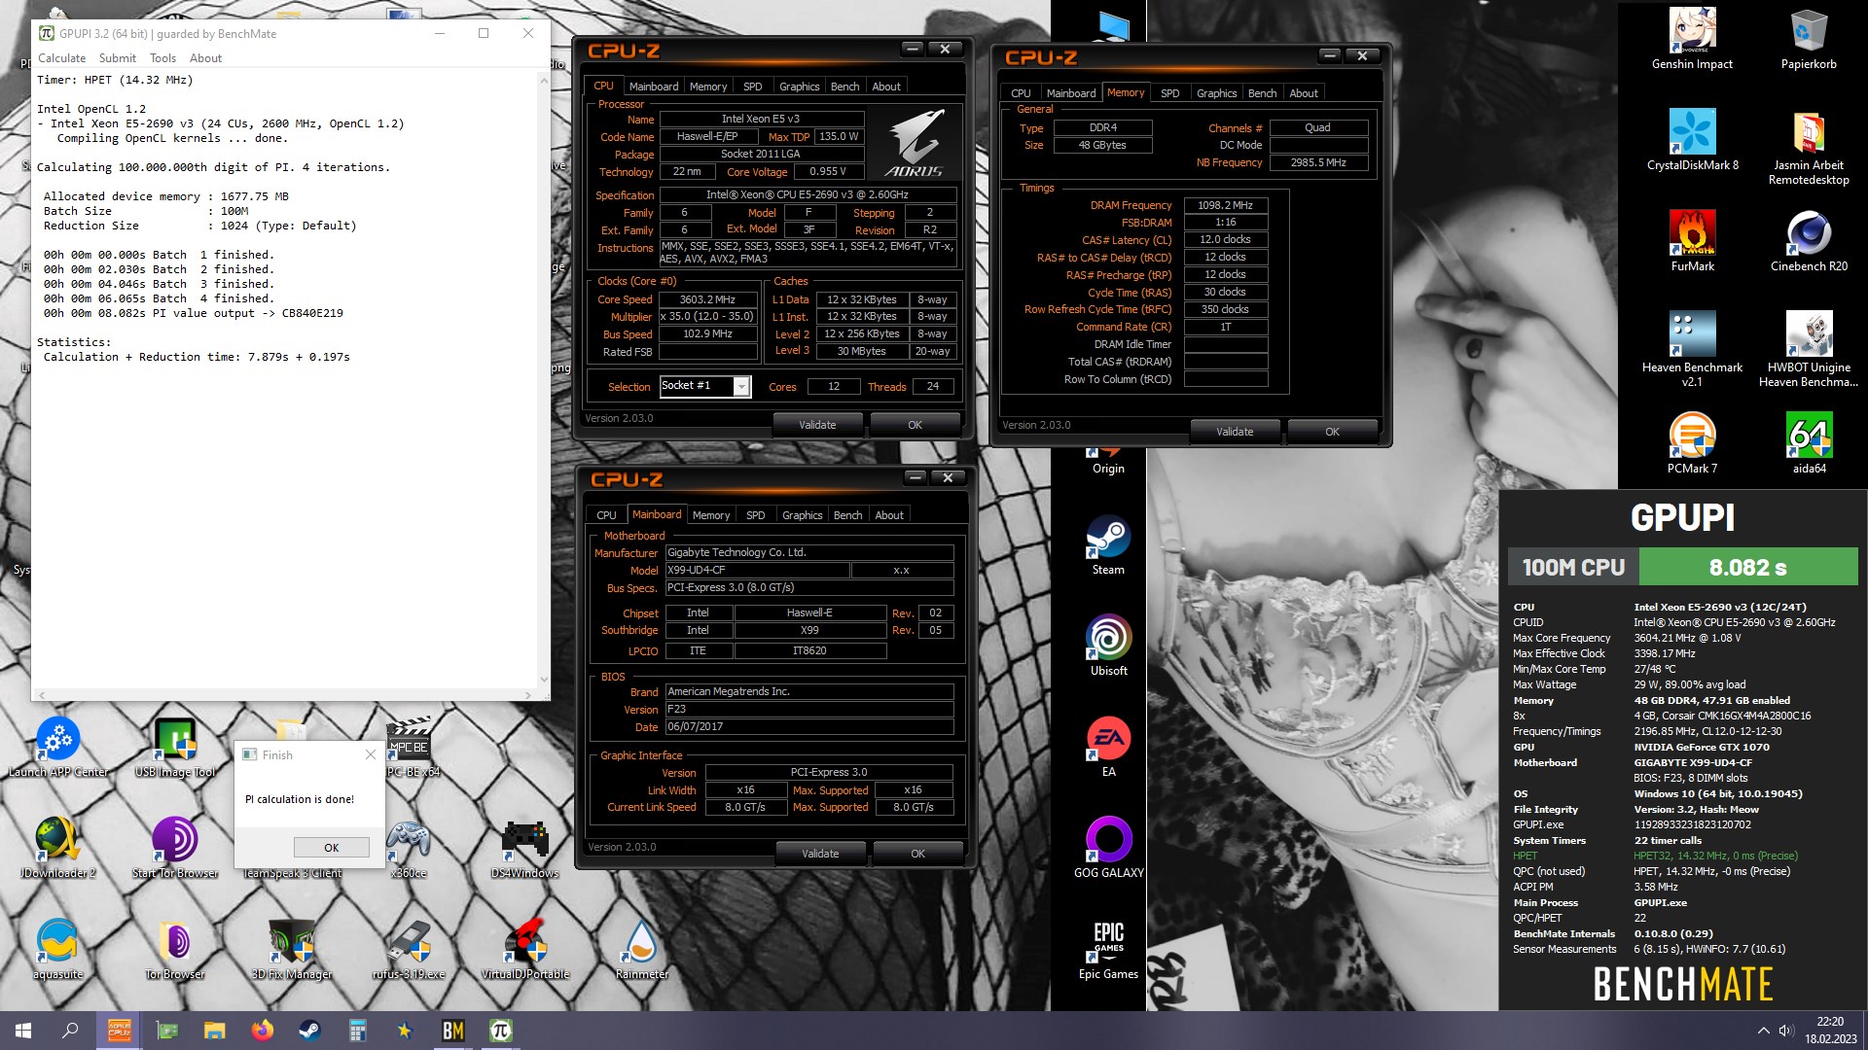Open Heaven Benchmark v2.1 shortcut
Image resolution: width=1868 pixels, height=1050 pixels.
pyautogui.click(x=1692, y=350)
